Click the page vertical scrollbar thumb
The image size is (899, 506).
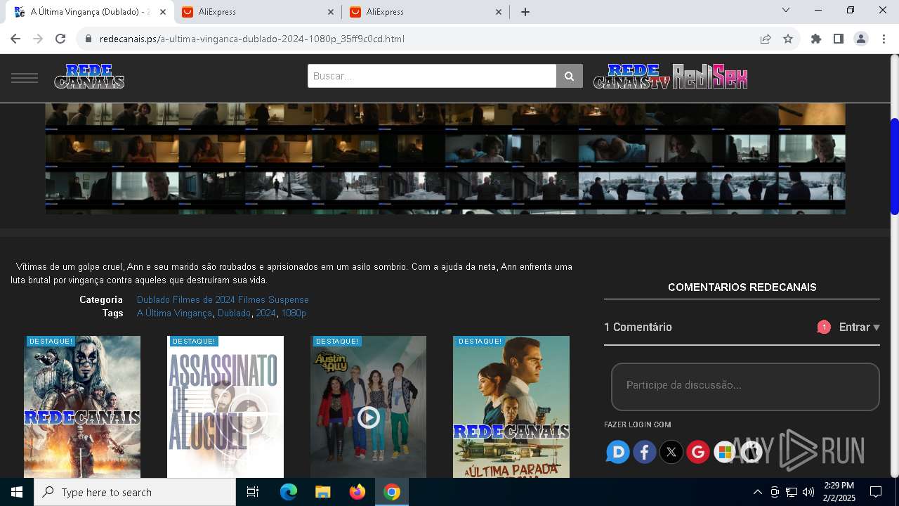point(895,167)
